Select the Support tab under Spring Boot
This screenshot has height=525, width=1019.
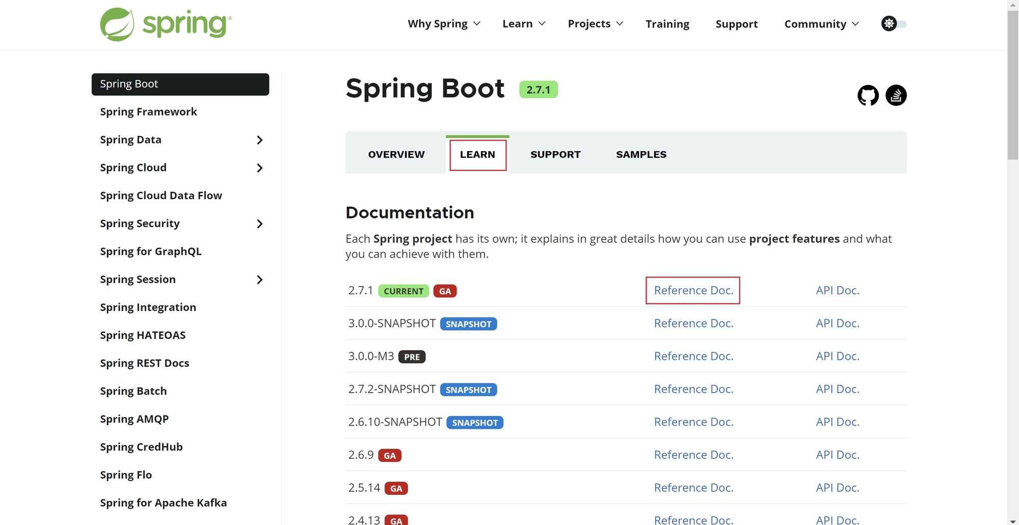coord(555,154)
